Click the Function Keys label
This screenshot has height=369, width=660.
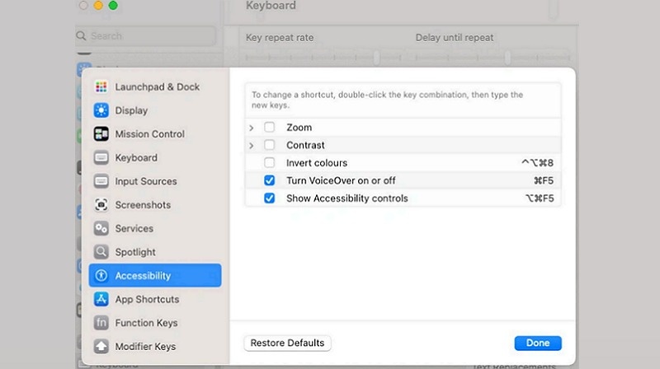coord(147,323)
